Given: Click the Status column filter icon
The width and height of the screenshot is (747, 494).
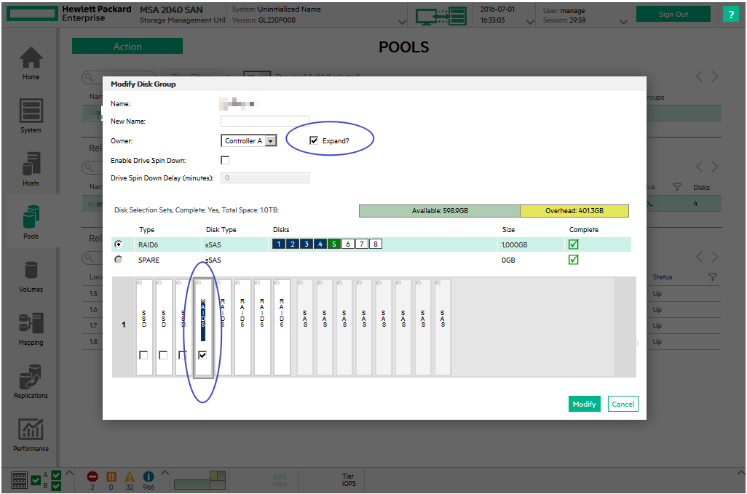Looking at the screenshot, I should (x=713, y=276).
